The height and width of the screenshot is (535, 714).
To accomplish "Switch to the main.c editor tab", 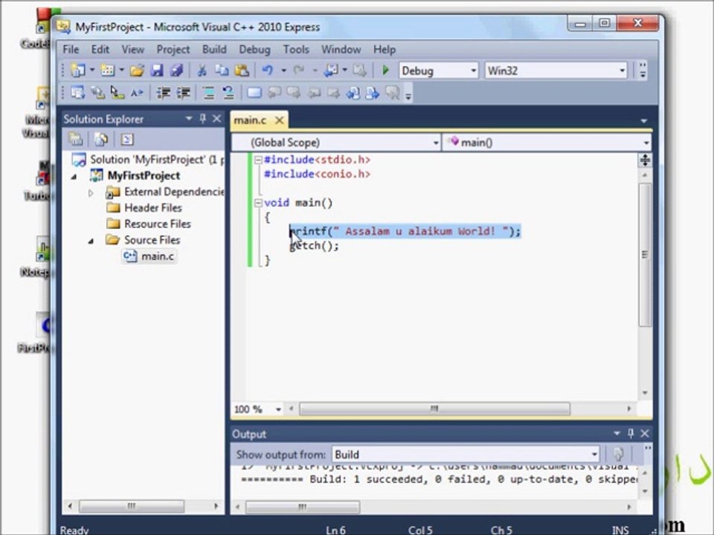I will pyautogui.click(x=250, y=120).
